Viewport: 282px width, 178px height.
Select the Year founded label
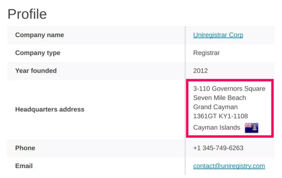point(36,71)
